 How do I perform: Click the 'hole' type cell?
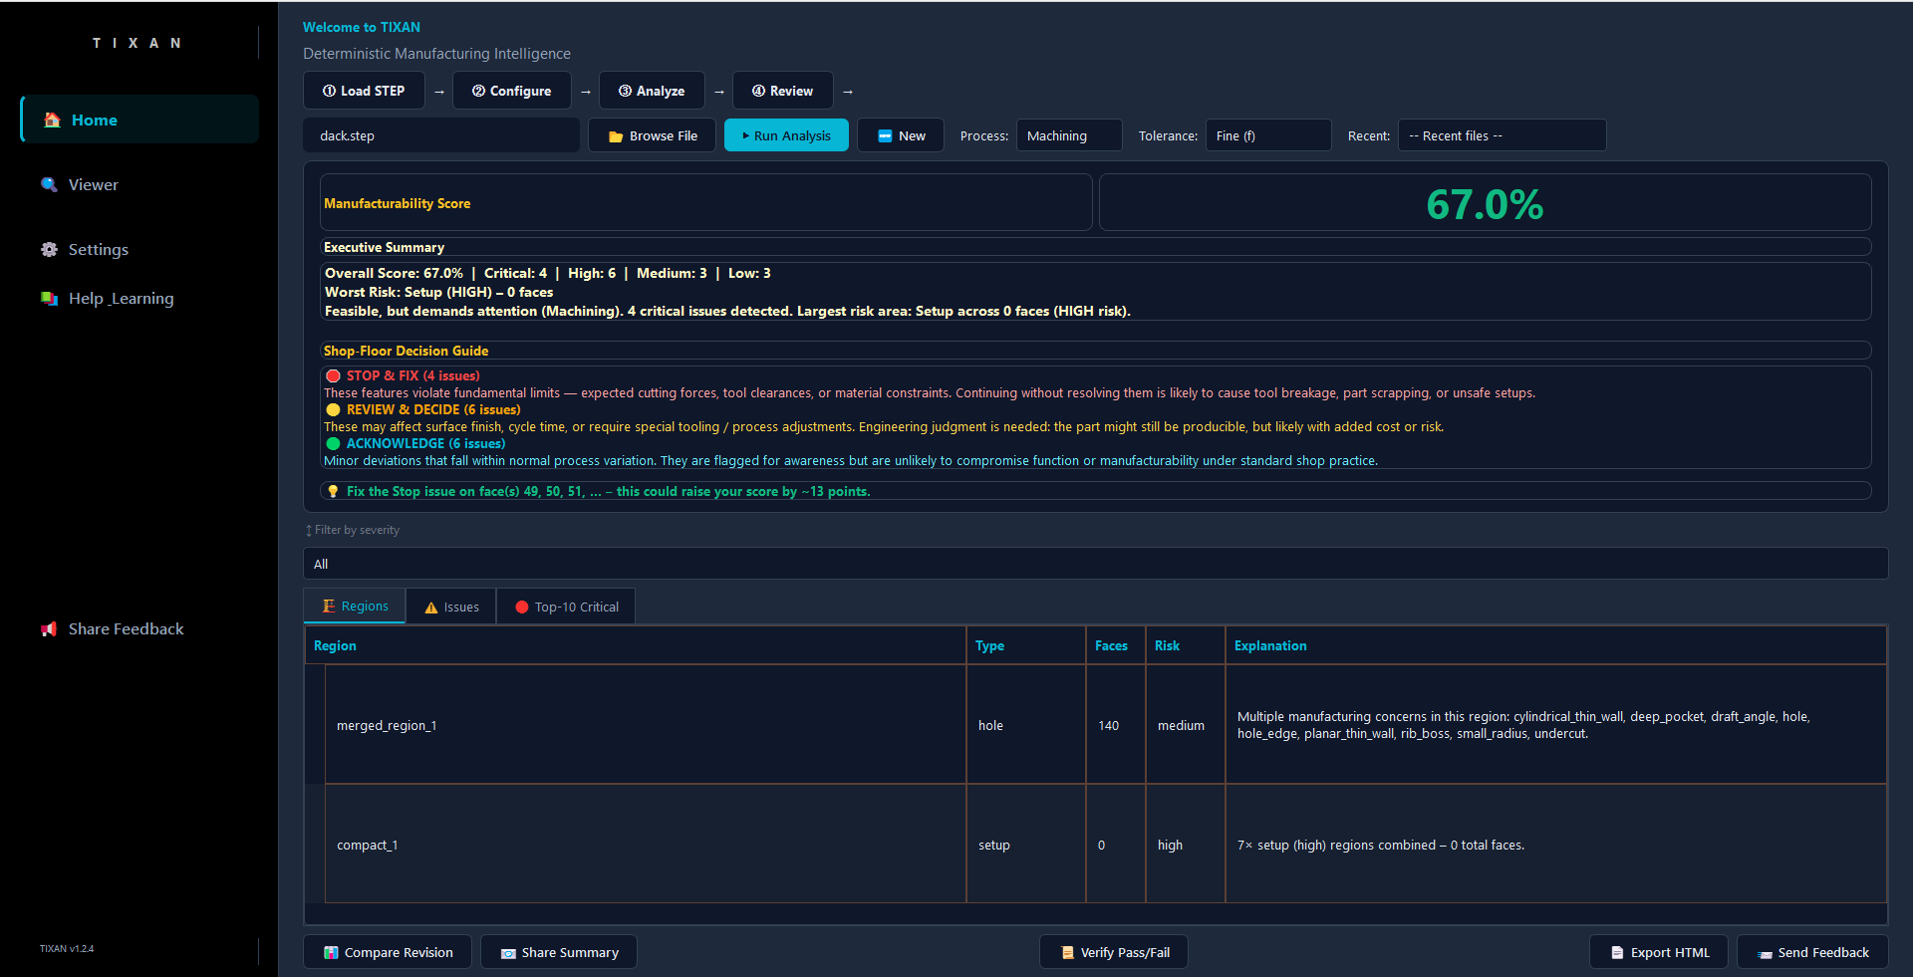click(x=1026, y=725)
